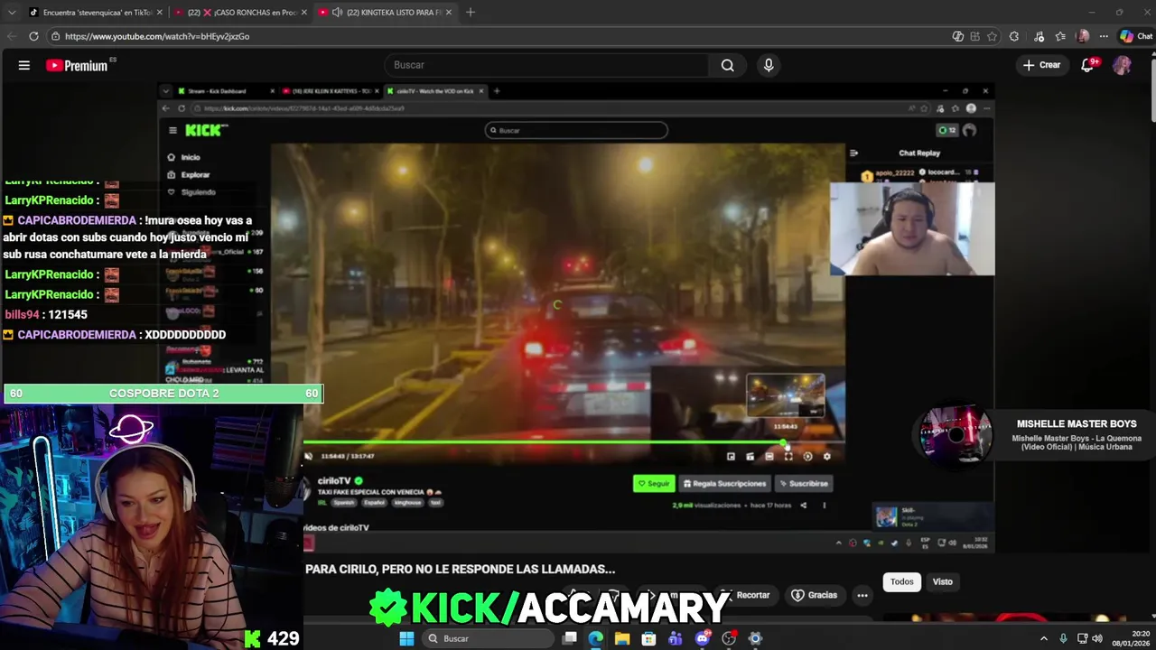Open the split screen icon in address bar
1156x650 pixels.
[x=975, y=36]
